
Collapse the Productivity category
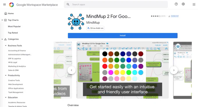[x=6, y=75]
